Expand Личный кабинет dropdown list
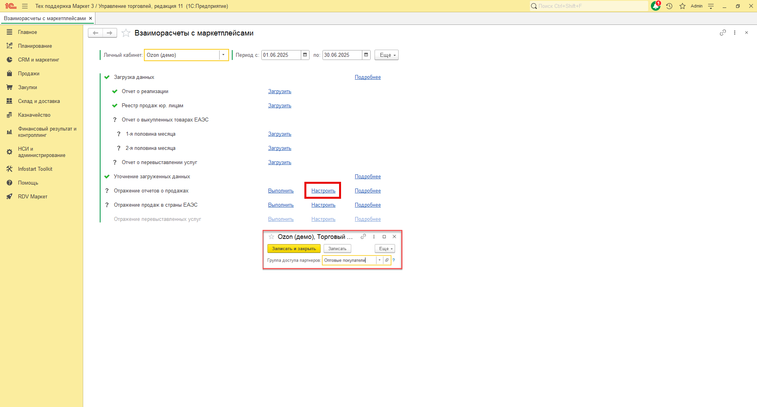 point(223,55)
